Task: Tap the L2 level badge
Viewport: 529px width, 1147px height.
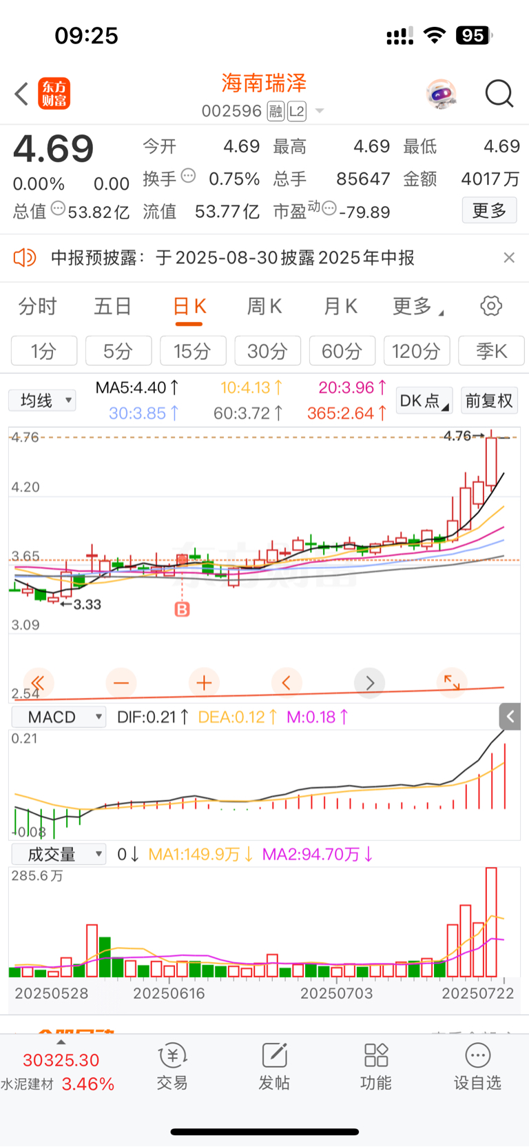Action: pos(297,111)
